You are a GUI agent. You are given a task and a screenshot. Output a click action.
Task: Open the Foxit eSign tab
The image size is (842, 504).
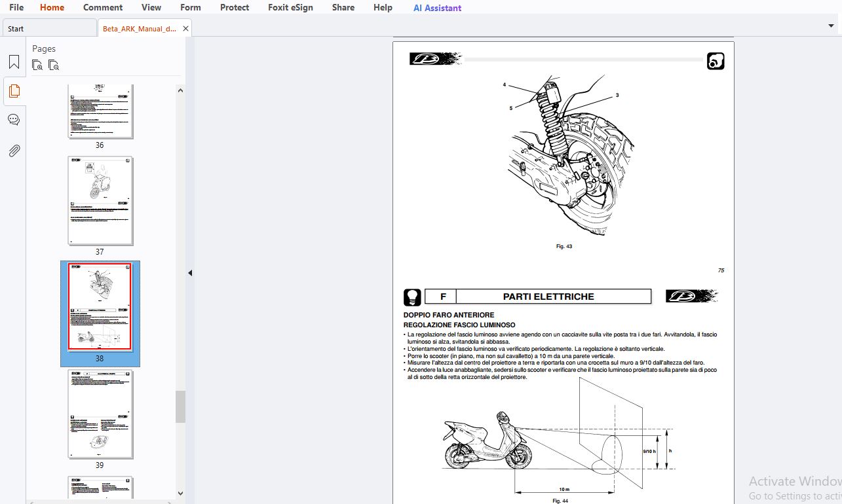tap(290, 7)
